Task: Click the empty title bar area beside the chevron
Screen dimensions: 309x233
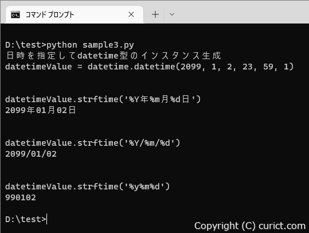Action: pyautogui.click(x=242, y=12)
